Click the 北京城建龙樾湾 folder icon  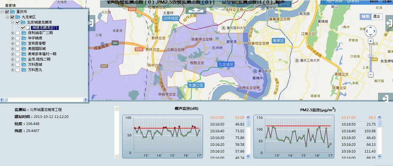[23, 22]
